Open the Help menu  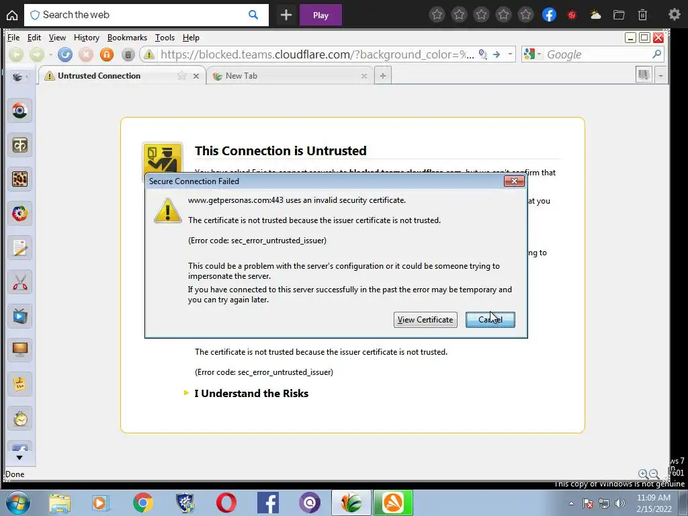(191, 38)
